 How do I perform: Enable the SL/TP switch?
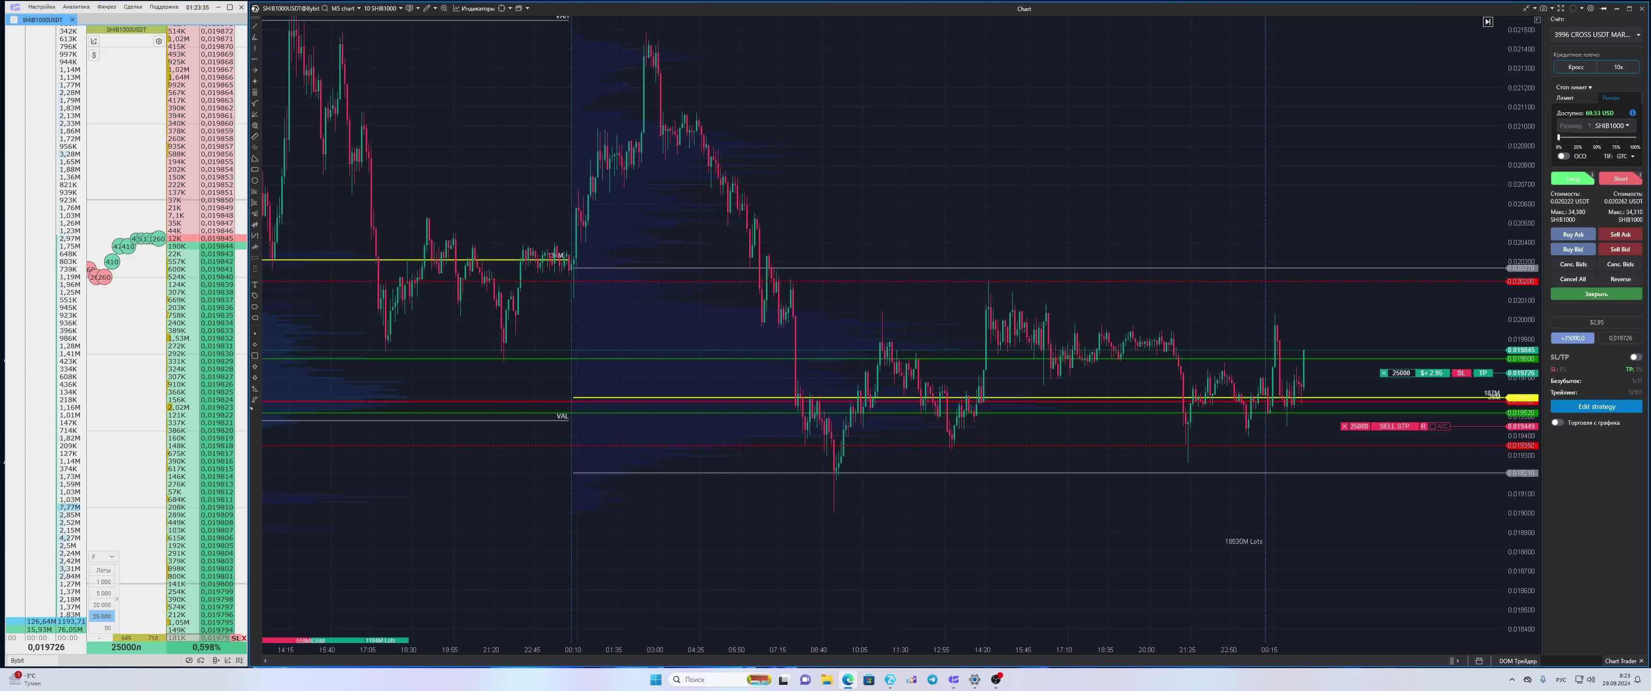1635,357
